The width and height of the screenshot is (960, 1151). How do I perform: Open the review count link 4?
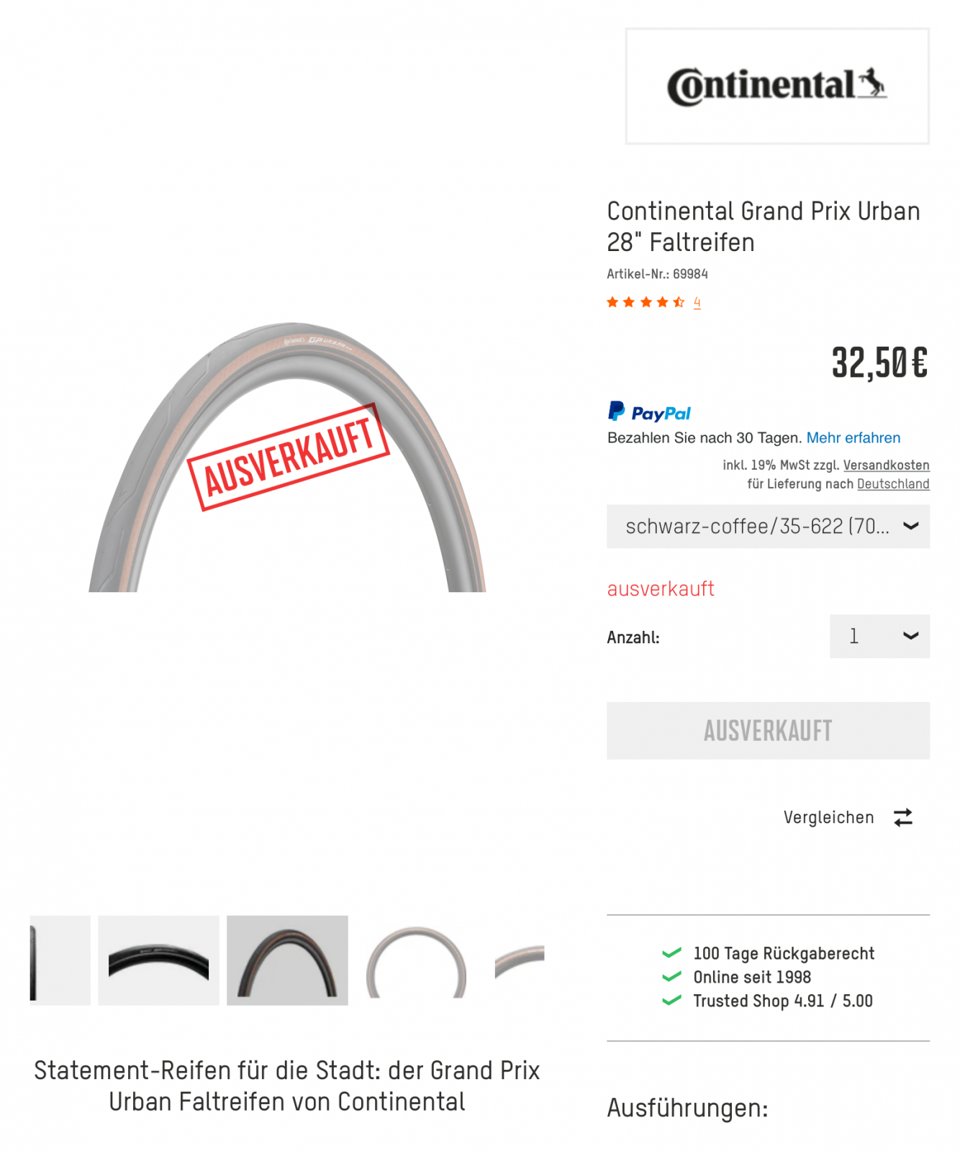click(697, 302)
